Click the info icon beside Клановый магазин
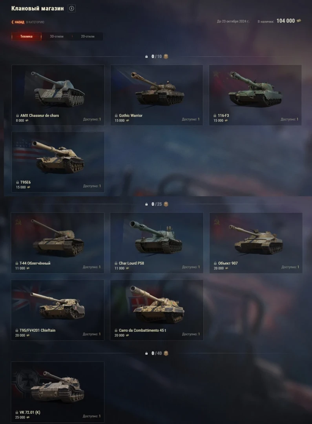Viewport: 312px width, 424px height. (x=72, y=8)
